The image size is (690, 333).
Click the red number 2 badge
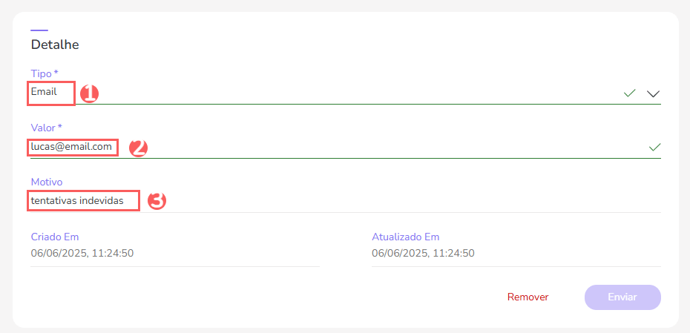139,147
